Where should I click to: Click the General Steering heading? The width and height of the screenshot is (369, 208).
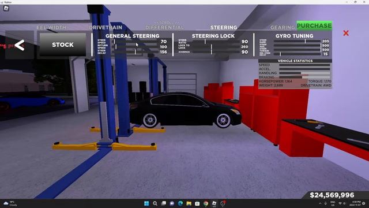click(132, 36)
